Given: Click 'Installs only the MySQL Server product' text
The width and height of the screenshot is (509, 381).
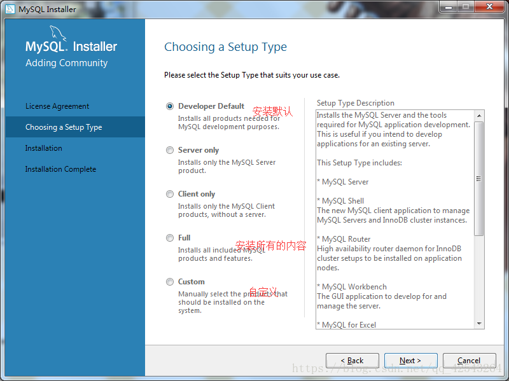Looking at the screenshot, I should pyautogui.click(x=227, y=166).
